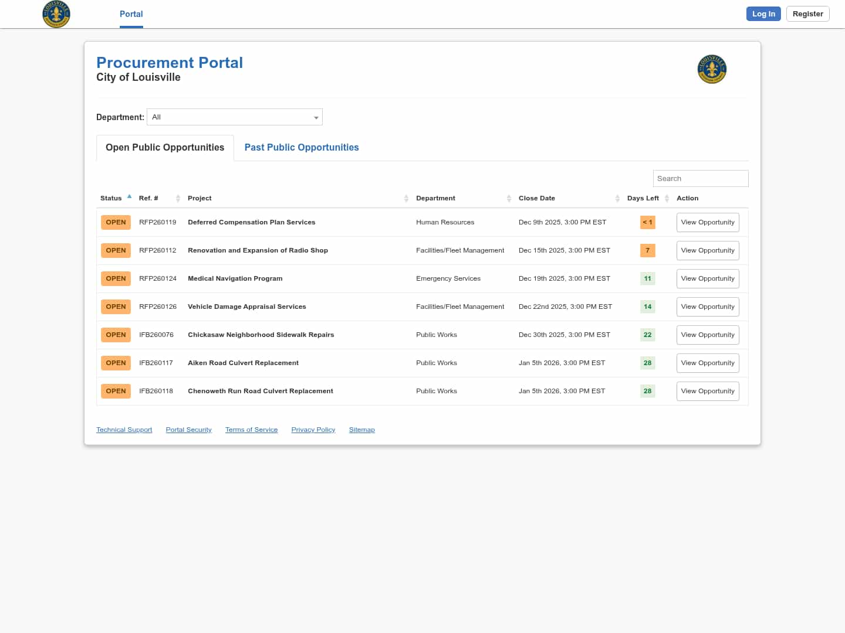The width and height of the screenshot is (845, 633).
Task: Sort by Project column arrows
Action: [406, 199]
